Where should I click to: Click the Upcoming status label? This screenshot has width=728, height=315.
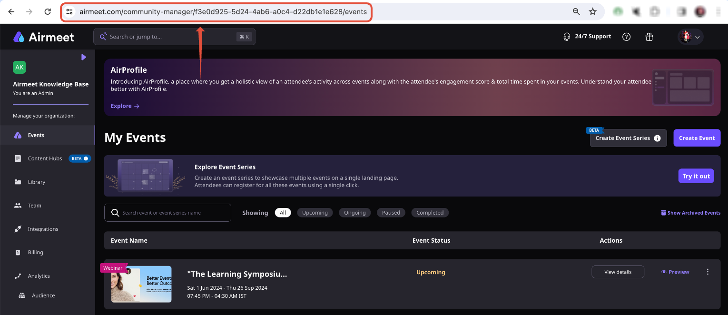(x=431, y=272)
